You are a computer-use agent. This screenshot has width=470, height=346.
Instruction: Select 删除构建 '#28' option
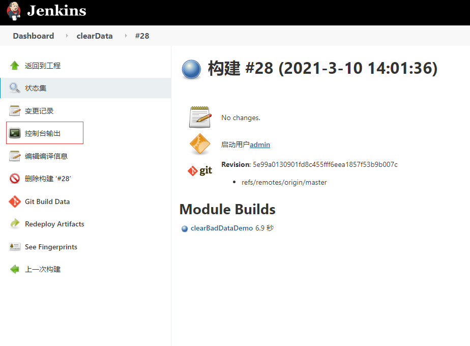pos(48,179)
